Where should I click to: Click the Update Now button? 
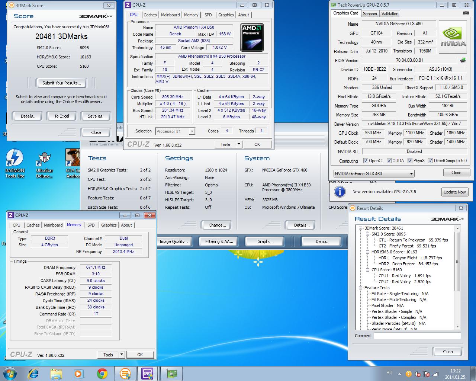[454, 192]
